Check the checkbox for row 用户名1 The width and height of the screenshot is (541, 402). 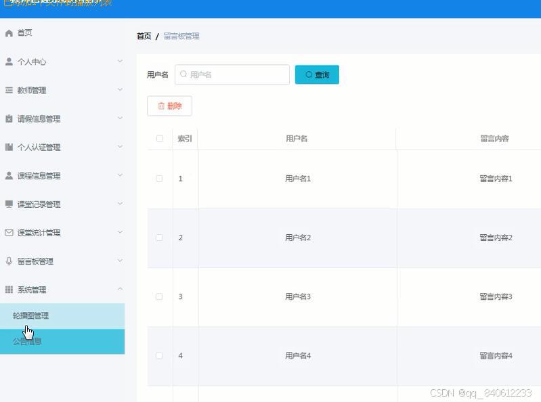[159, 179]
